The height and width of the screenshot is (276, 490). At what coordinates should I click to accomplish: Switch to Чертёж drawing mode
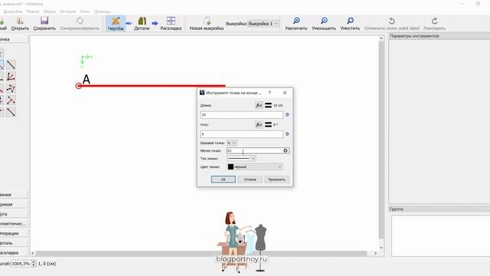click(x=116, y=24)
